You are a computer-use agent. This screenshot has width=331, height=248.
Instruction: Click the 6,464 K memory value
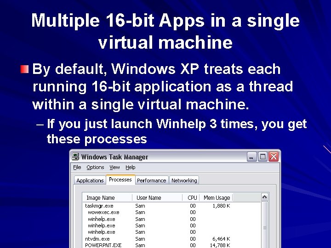coord(221,239)
